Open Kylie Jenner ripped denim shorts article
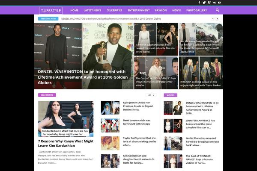The width and height of the screenshot is (257, 171). click(x=138, y=106)
